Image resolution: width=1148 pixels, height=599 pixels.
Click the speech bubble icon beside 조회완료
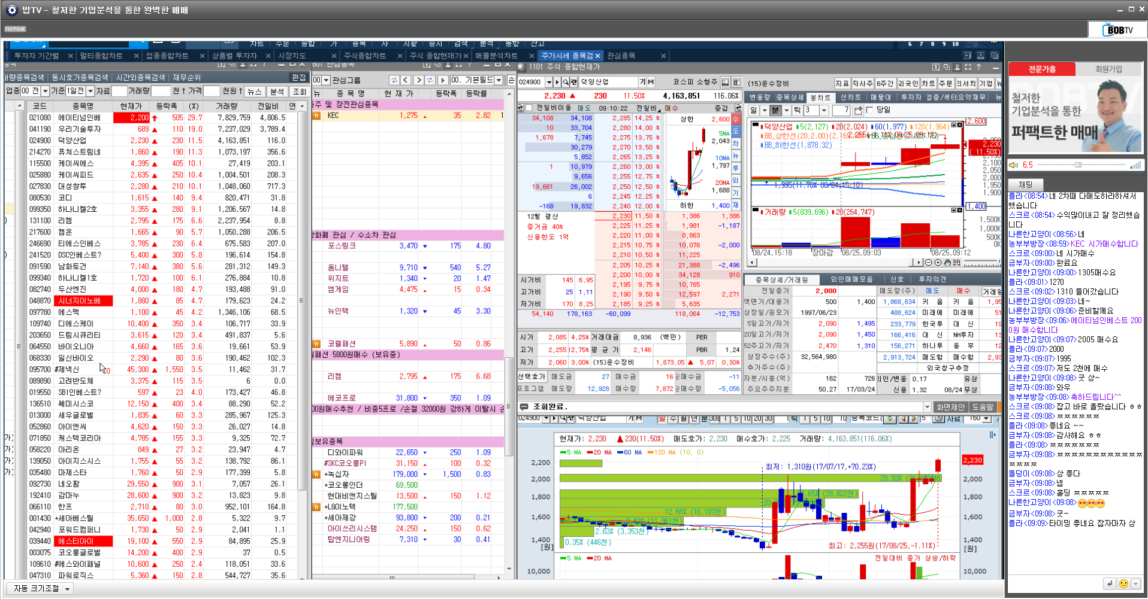(x=524, y=406)
